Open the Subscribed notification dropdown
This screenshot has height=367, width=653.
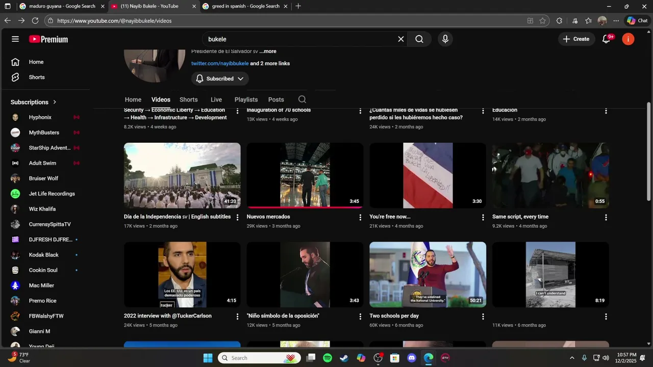click(x=220, y=78)
